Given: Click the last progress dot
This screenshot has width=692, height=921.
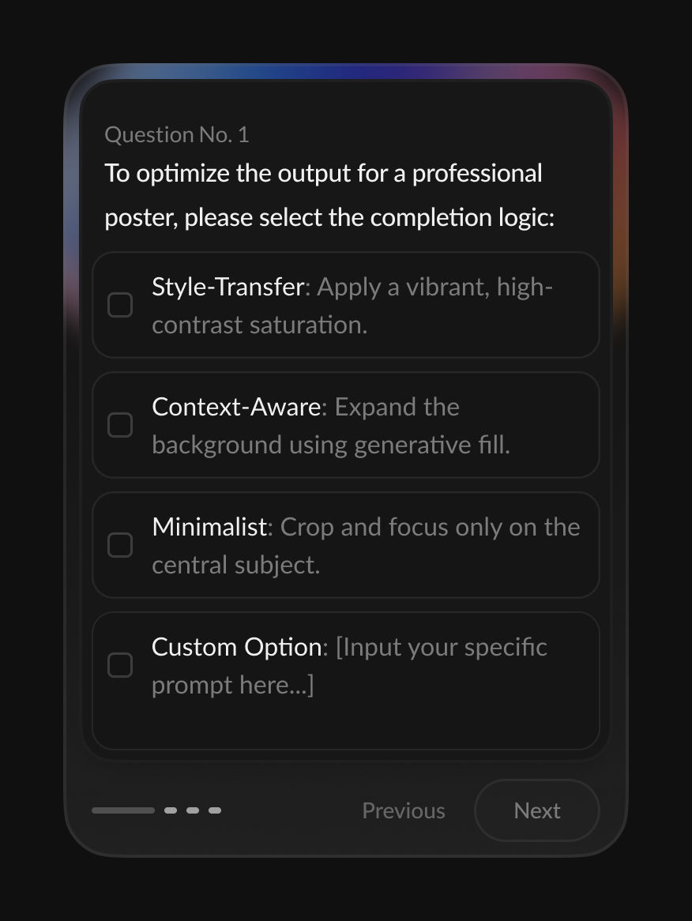Looking at the screenshot, I should pyautogui.click(x=215, y=810).
